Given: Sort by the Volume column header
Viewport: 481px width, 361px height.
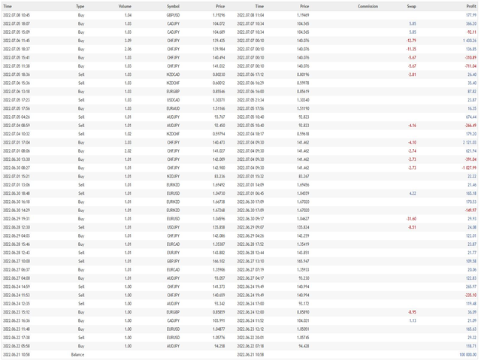Looking at the screenshot, I should tap(125, 7).
